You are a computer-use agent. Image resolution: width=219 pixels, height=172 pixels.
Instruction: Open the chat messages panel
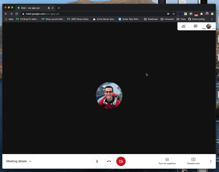(196, 26)
